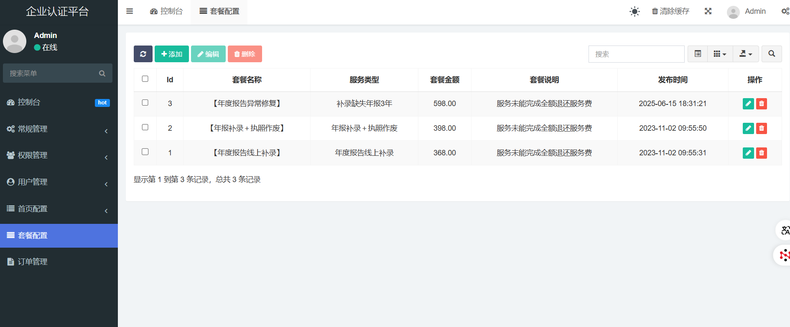790x327 pixels.
Task: Open 订单管理 in the sidebar
Action: (59, 262)
